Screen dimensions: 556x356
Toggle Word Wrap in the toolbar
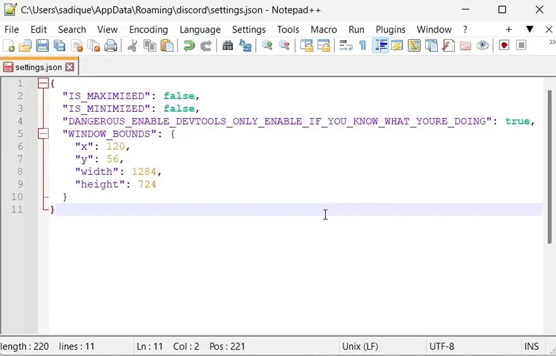pyautogui.click(x=346, y=46)
